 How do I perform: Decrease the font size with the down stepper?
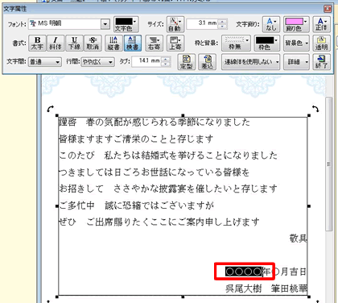(222, 27)
